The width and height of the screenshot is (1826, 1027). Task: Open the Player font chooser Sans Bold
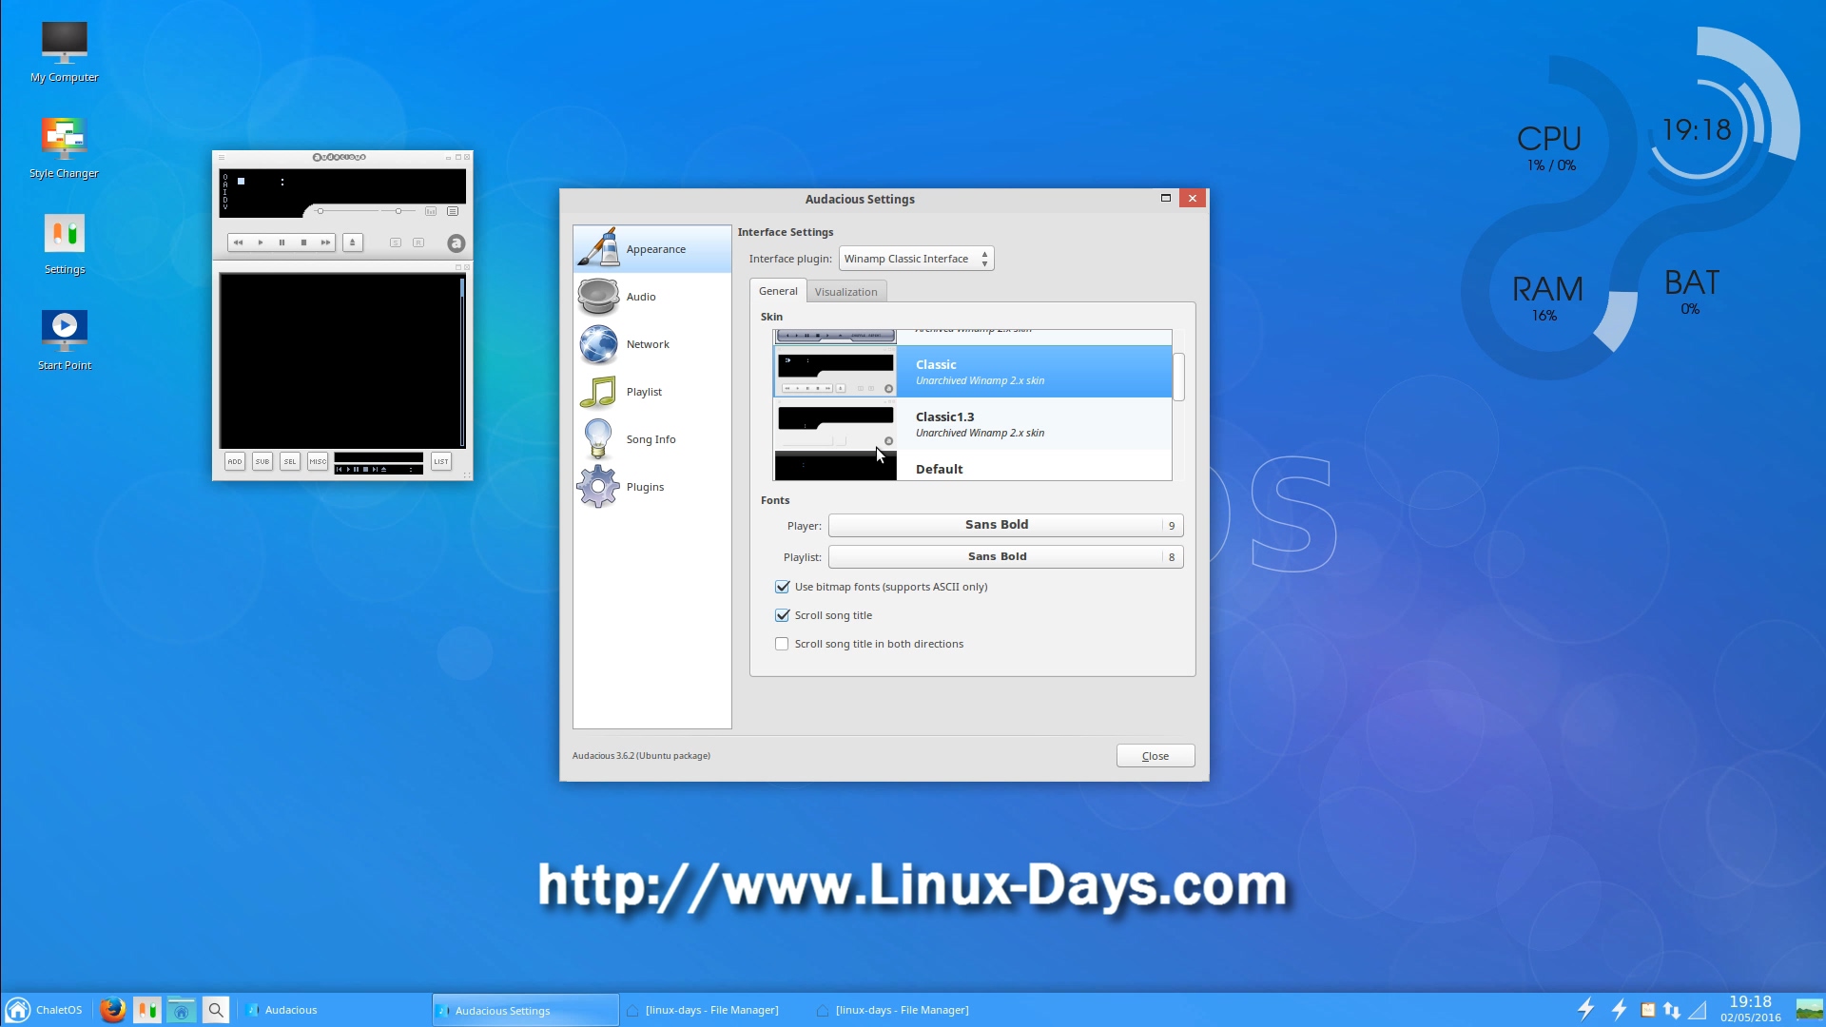pos(1006,525)
